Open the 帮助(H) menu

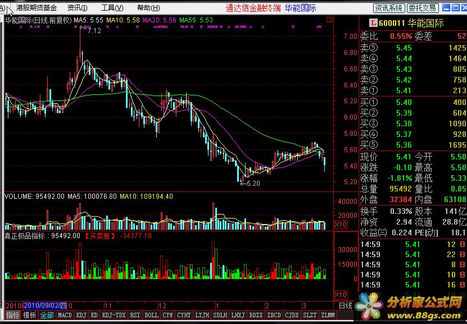coord(148,8)
